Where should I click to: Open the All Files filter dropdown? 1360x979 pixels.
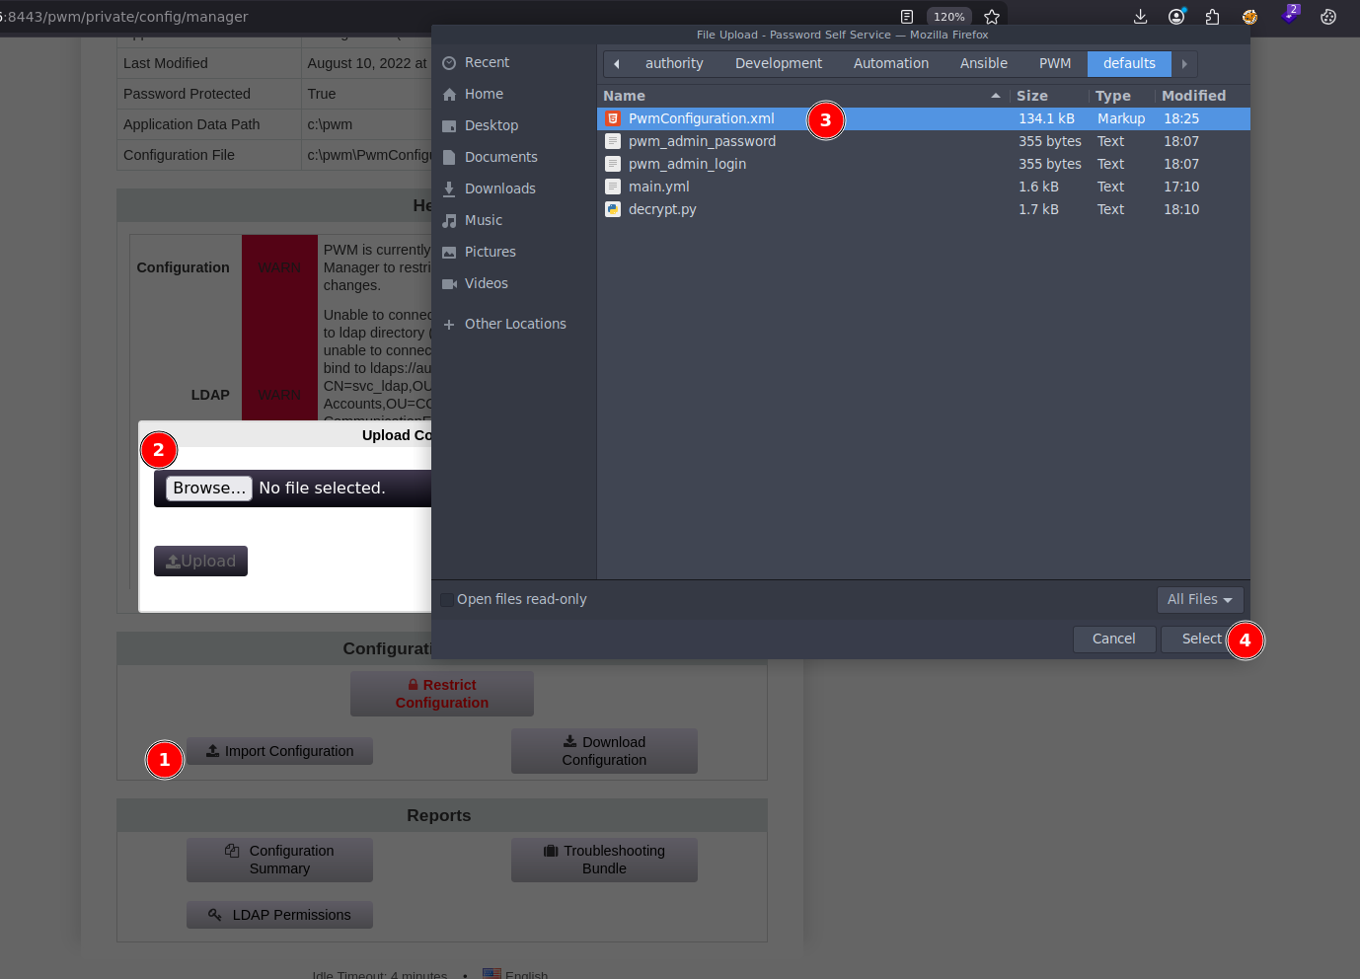[x=1200, y=599]
